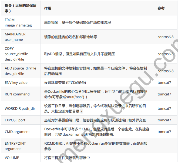The height and width of the screenshot is (163, 178).
Task: Select the header cell '指令（大写的是保留字）'
Action: tap(21, 8)
